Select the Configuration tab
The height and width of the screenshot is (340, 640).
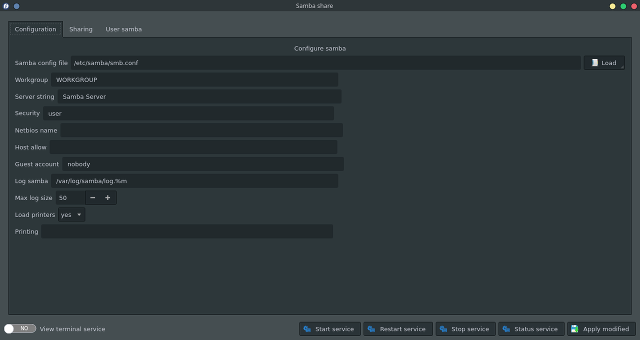coord(35,29)
